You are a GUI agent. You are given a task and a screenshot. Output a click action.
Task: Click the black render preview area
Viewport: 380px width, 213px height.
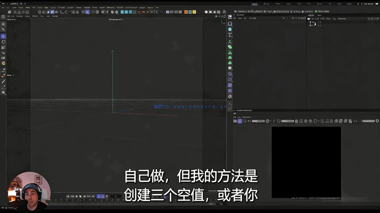[x=306, y=162]
